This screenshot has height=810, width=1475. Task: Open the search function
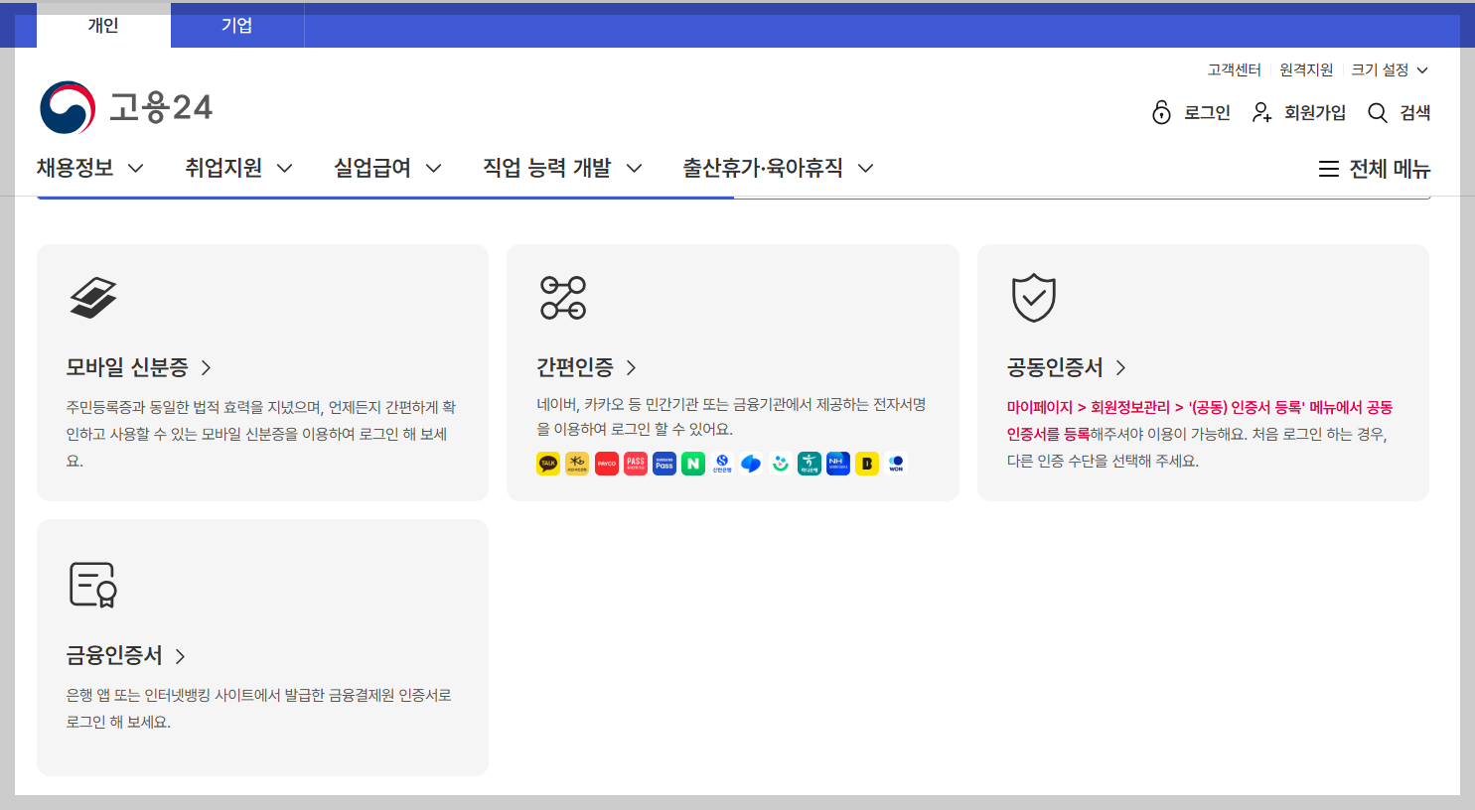tap(1401, 113)
